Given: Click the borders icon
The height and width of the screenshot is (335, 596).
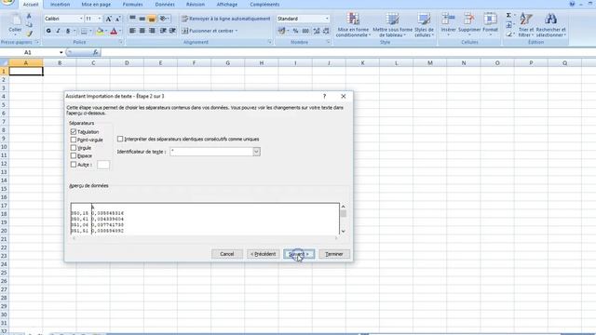Looking at the screenshot, I should point(84,31).
